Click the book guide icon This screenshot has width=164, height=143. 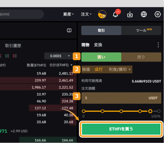pyautogui.click(x=69, y=30)
